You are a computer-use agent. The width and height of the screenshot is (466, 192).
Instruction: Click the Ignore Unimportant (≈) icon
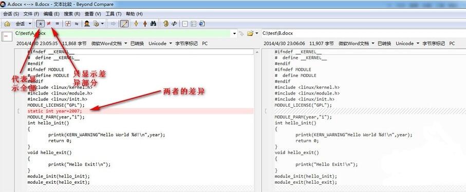tap(77, 24)
